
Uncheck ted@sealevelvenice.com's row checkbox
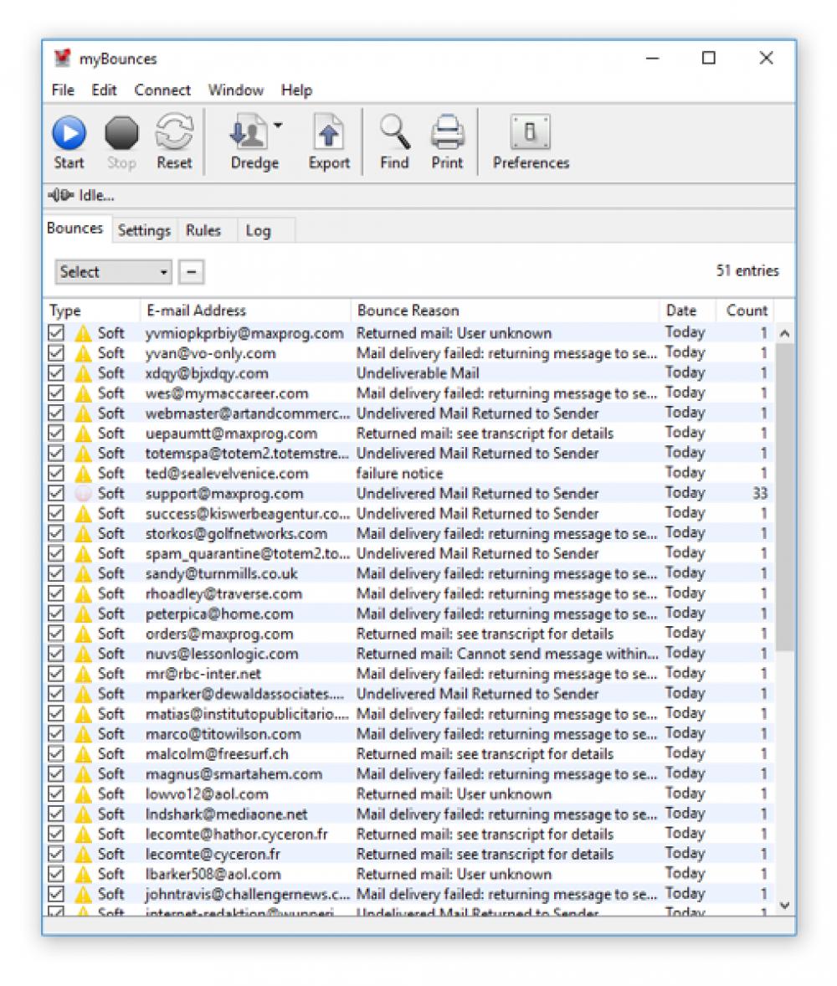(x=56, y=473)
